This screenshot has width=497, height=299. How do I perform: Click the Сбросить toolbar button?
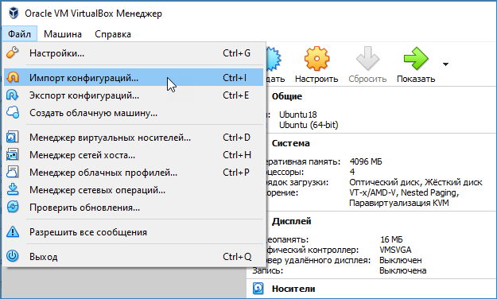367,65
